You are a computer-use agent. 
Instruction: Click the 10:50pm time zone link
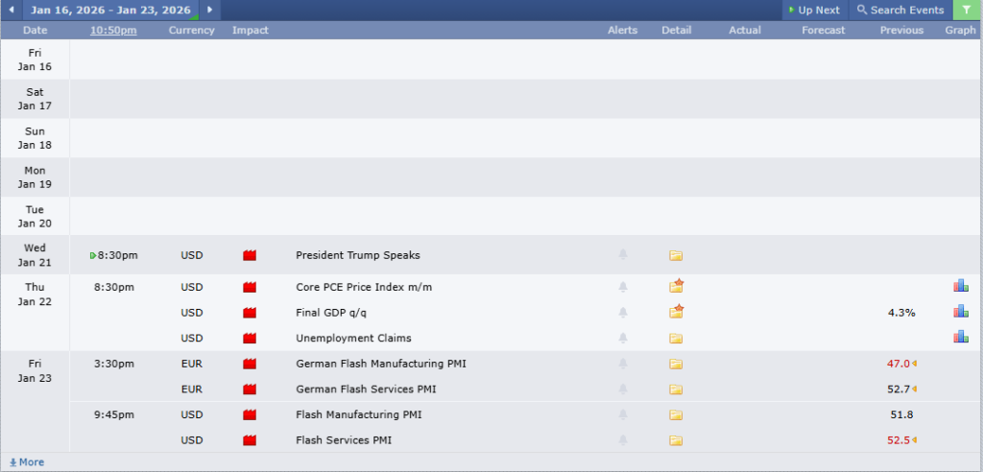click(113, 30)
